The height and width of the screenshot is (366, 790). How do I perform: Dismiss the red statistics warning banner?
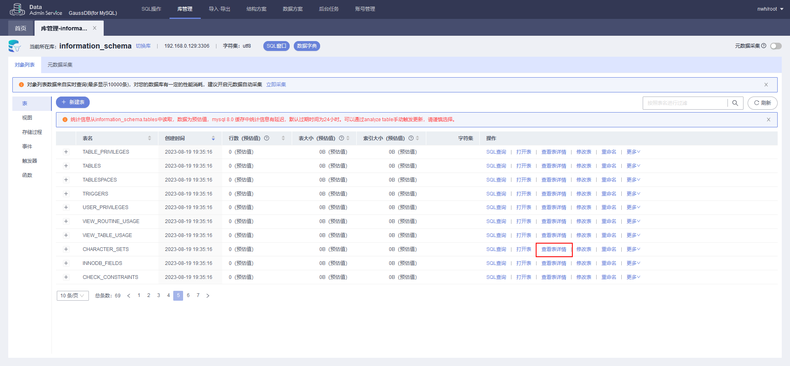pos(769,120)
